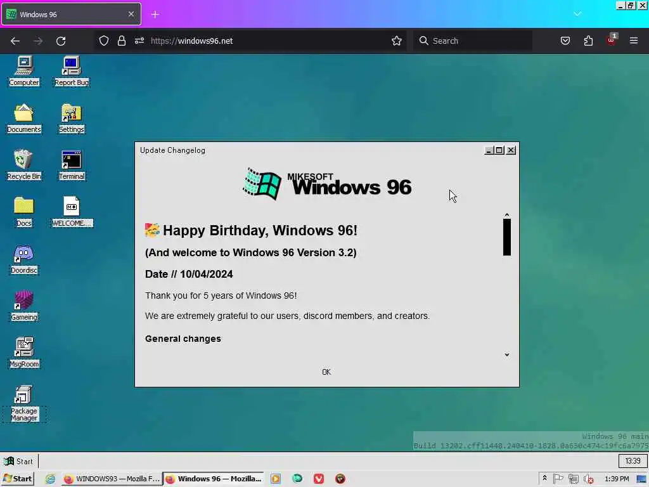Click the changelog scrollbar up arrow
Viewport: 649px width, 487px height.
point(506,215)
